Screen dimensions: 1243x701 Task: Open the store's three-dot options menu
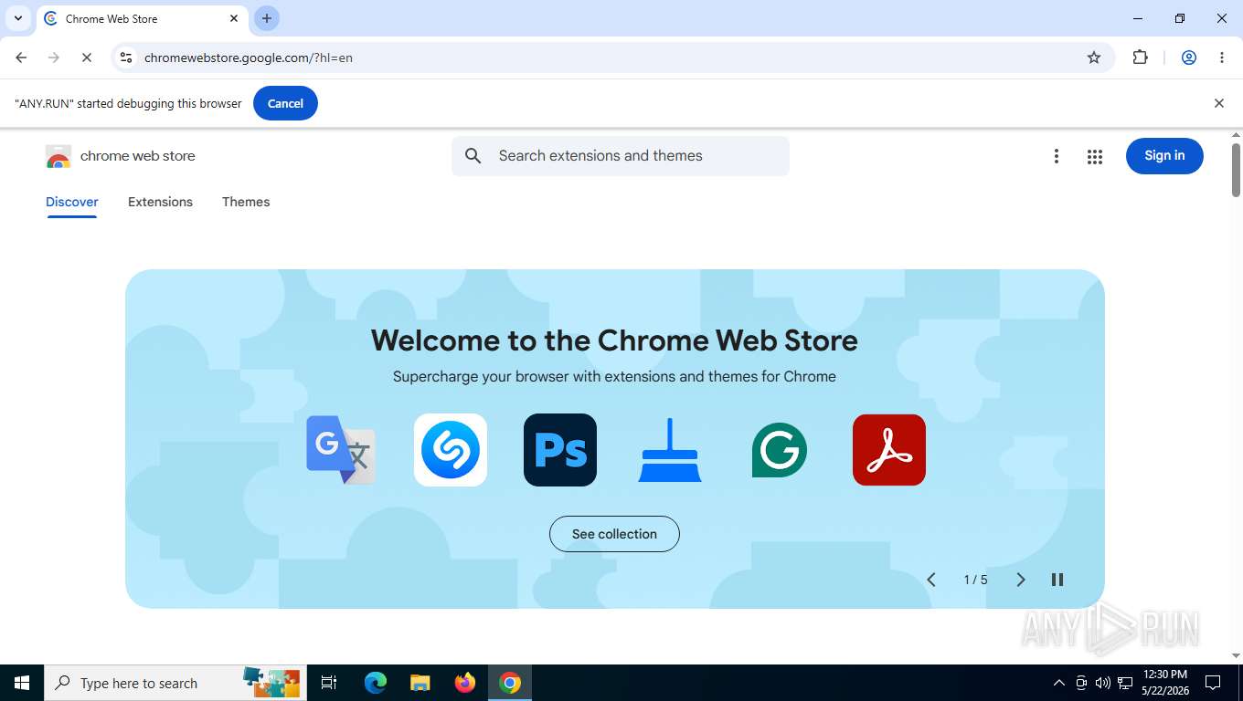[x=1057, y=156]
